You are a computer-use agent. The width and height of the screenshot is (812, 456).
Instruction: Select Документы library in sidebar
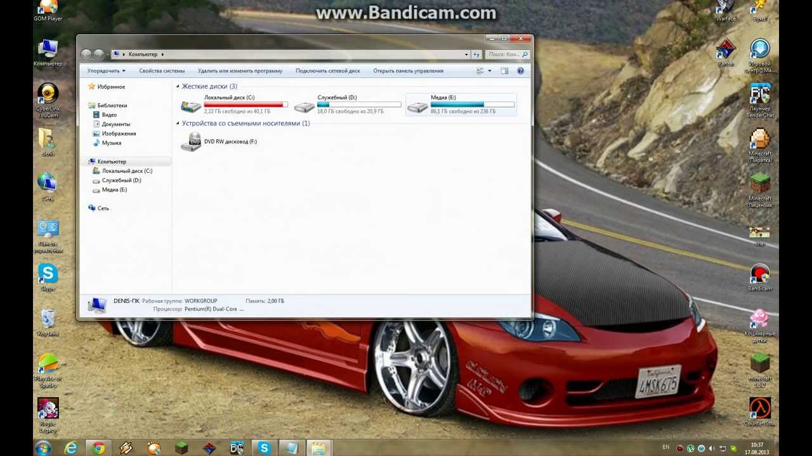click(116, 124)
